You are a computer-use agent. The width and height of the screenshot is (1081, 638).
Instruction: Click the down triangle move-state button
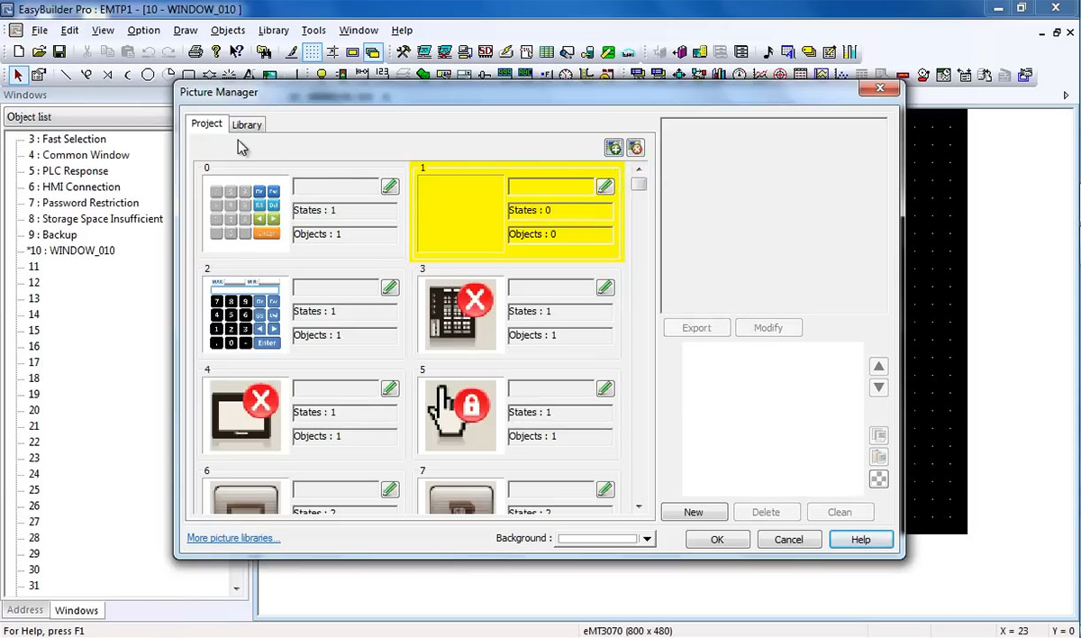click(879, 388)
